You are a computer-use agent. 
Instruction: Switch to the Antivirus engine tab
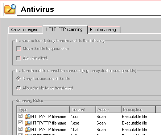[25, 30]
